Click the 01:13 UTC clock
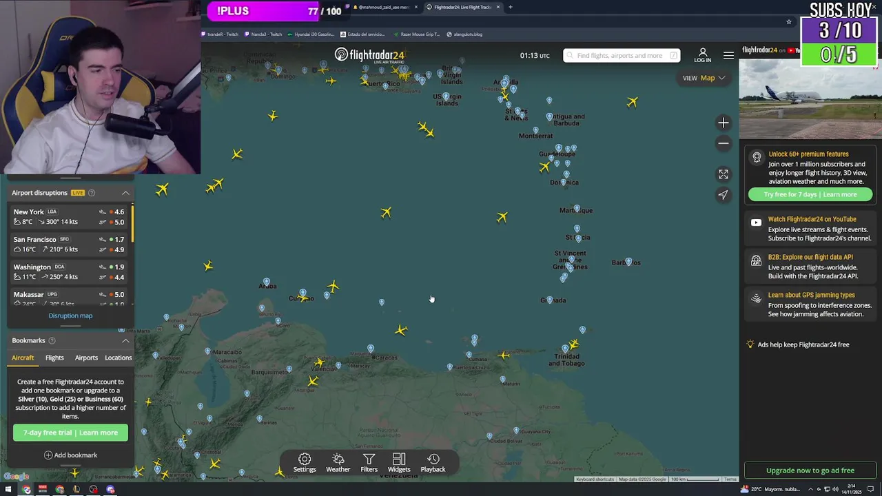 coord(535,56)
